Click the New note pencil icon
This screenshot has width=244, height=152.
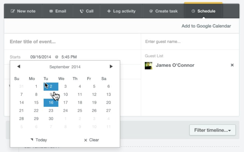[x=13, y=11]
